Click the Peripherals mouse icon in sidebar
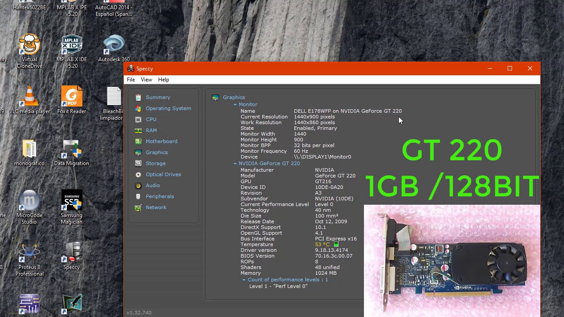 [x=138, y=196]
